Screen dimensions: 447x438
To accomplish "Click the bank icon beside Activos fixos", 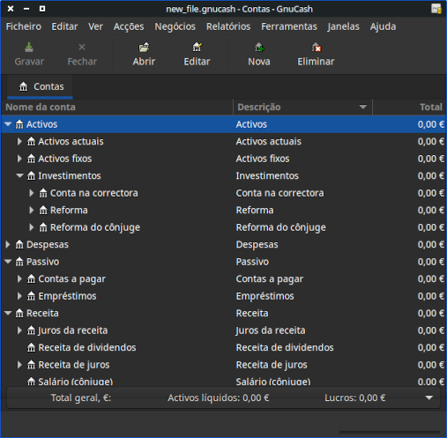I will [x=31, y=159].
